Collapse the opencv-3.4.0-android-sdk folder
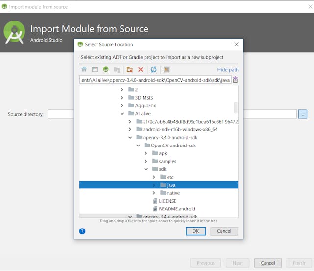This screenshot has width=314, height=271. coord(130,138)
